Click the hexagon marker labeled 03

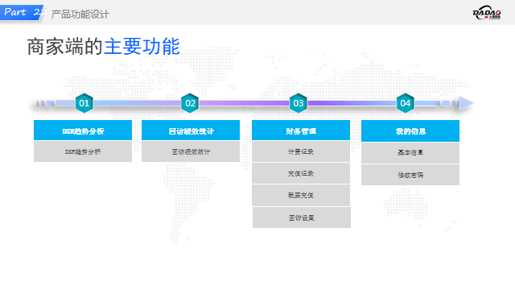(299, 103)
